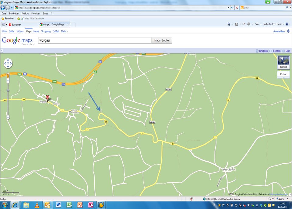Click the map pan navigation control
The width and height of the screenshot is (292, 209).
tap(8, 63)
